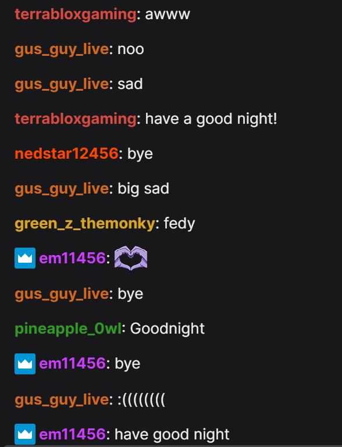342x447 pixels.
Task: Click the purple heart hands emote
Action: (131, 258)
